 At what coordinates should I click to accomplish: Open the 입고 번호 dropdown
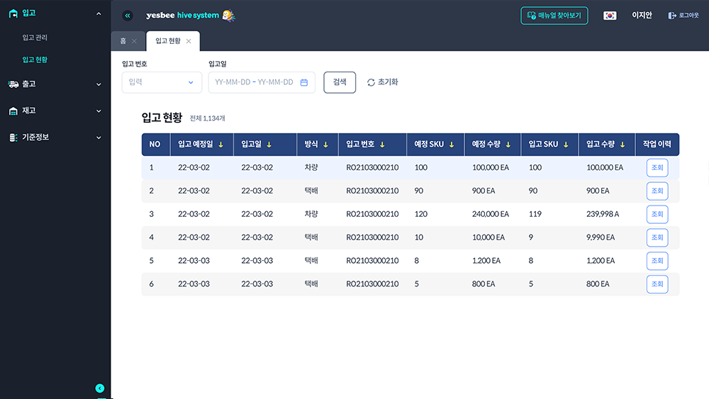coord(162,82)
